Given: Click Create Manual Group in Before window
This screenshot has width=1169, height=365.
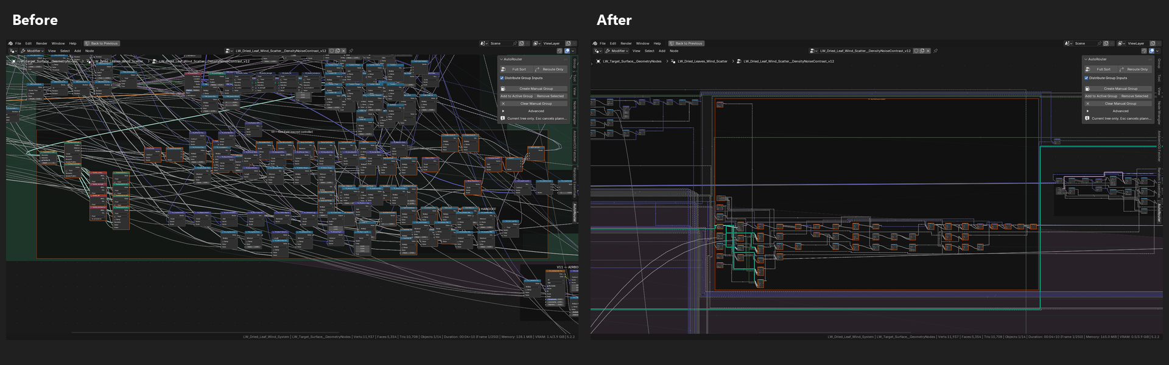Looking at the screenshot, I should 533,89.
